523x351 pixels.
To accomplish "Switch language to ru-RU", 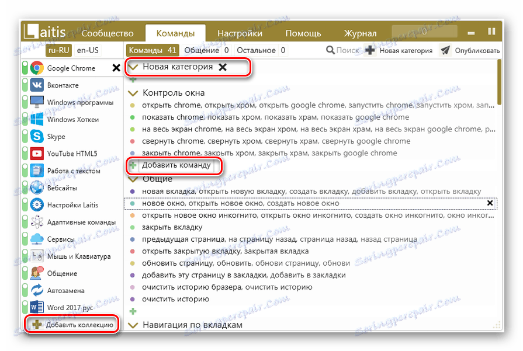I will click(x=58, y=50).
